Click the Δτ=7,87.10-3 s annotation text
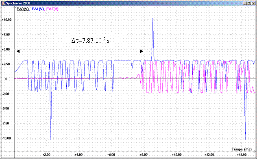The height and width of the screenshot is (159, 257). pos(90,40)
